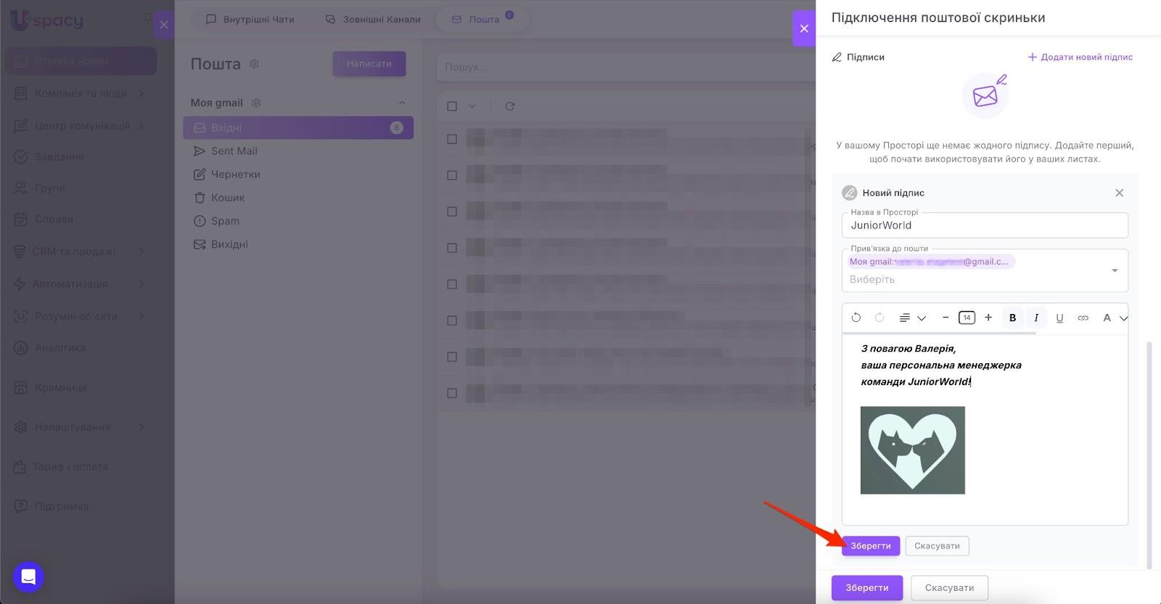Select the heart logo image in signature
Screen dimensions: 1161x604
click(913, 450)
